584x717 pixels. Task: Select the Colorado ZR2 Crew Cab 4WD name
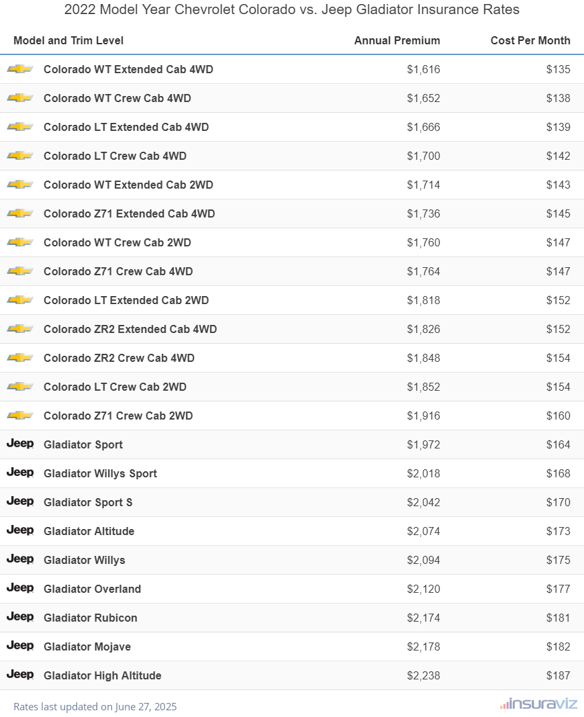coord(119,358)
